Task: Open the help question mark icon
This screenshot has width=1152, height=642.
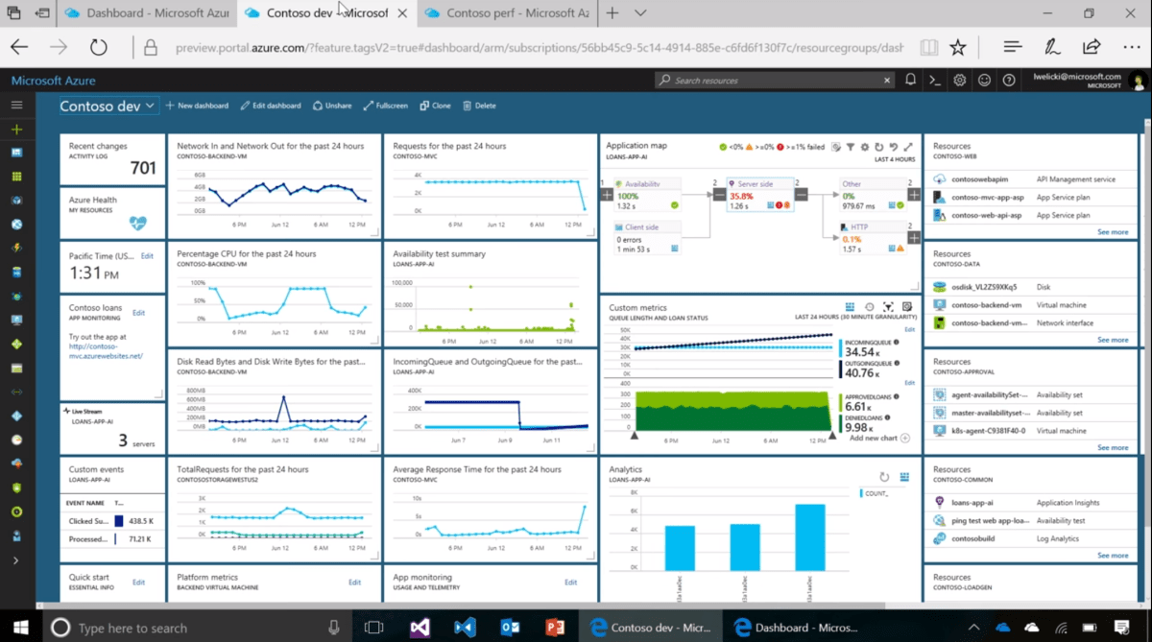Action: pos(1009,81)
